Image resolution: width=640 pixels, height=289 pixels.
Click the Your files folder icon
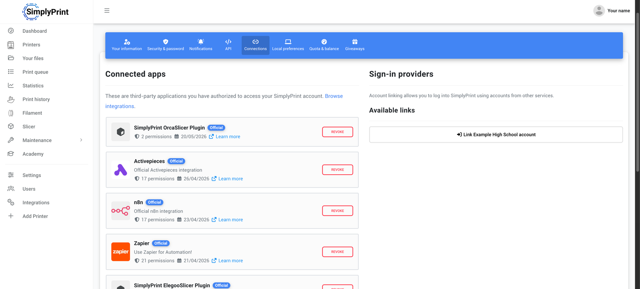(11, 58)
